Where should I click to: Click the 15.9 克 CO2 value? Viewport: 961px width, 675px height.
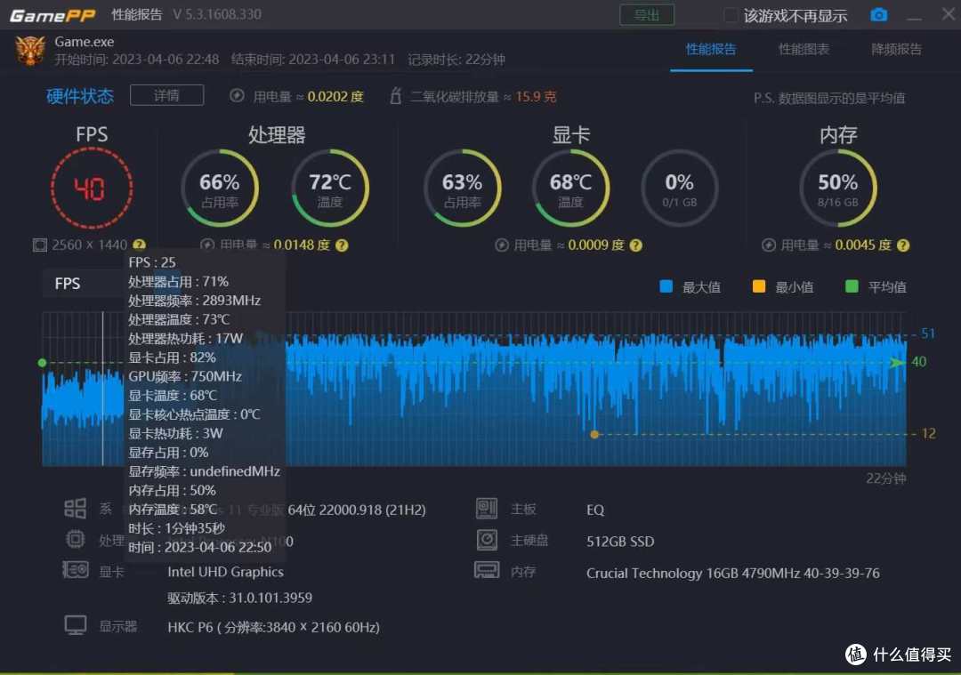pos(536,96)
